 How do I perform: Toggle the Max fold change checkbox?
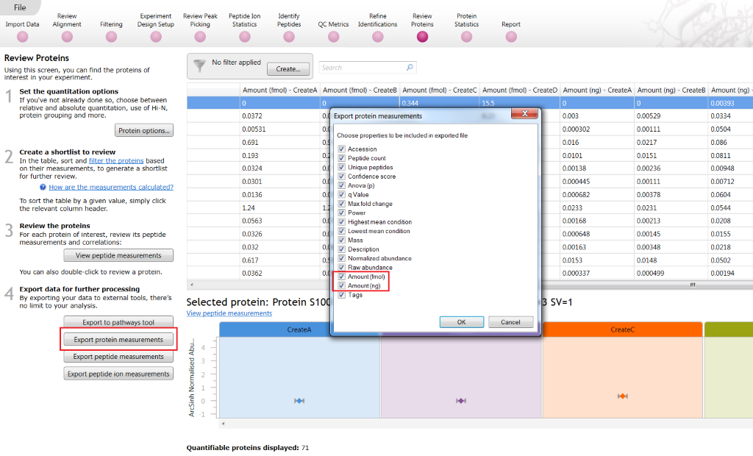(x=341, y=204)
